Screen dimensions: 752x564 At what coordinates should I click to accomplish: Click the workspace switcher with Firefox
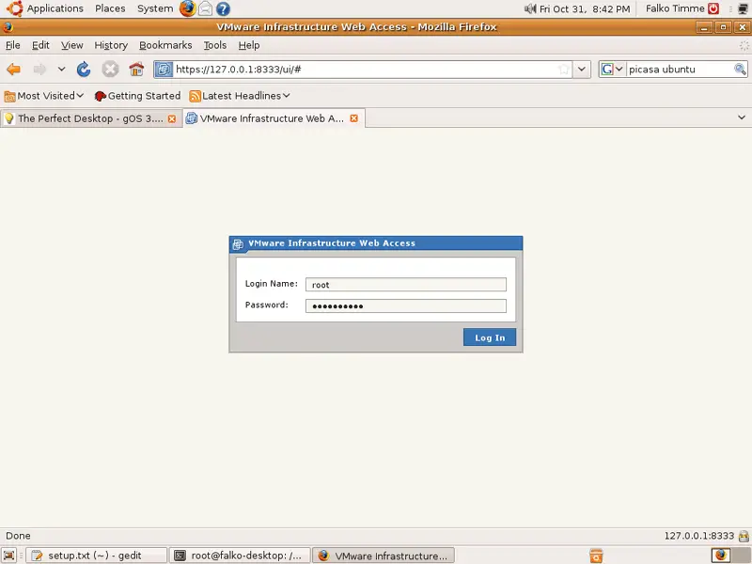(x=720, y=556)
